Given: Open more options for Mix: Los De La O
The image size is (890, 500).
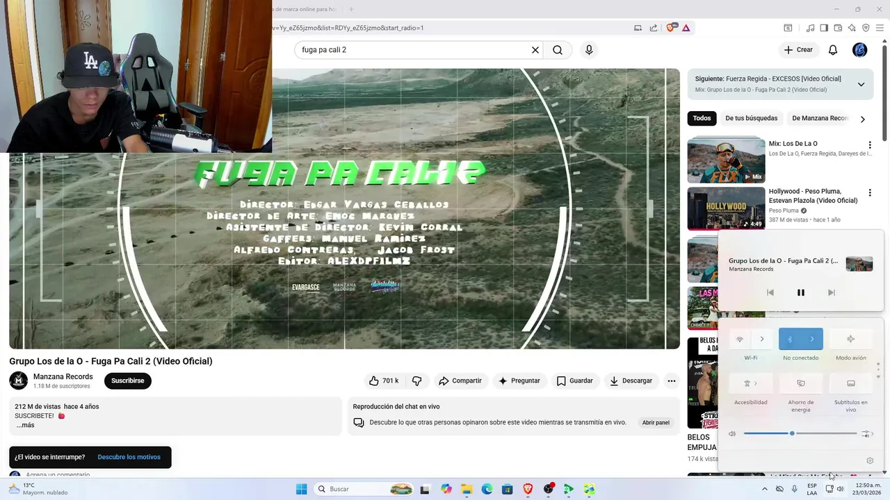Looking at the screenshot, I should pyautogui.click(x=869, y=145).
